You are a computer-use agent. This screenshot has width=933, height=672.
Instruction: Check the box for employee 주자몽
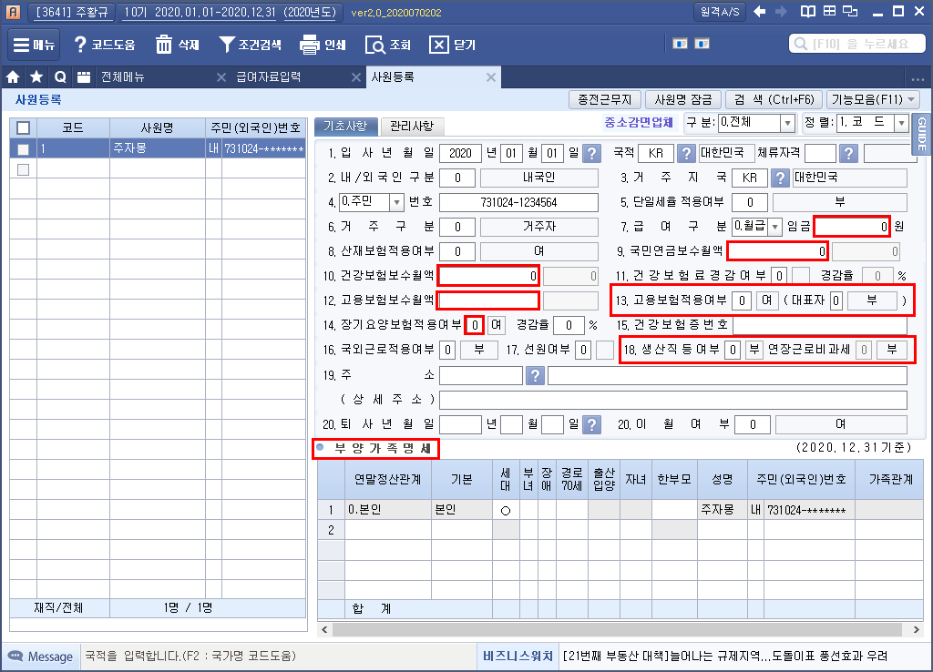[x=23, y=148]
